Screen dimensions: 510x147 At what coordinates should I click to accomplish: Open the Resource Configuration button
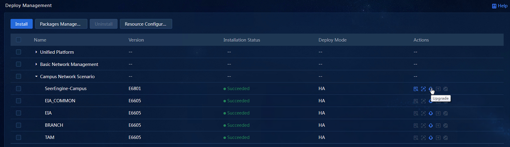click(x=146, y=24)
